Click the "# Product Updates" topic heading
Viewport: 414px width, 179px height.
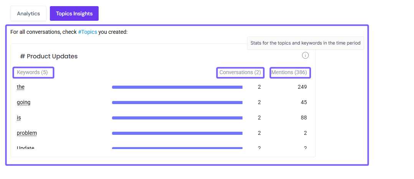pos(49,56)
